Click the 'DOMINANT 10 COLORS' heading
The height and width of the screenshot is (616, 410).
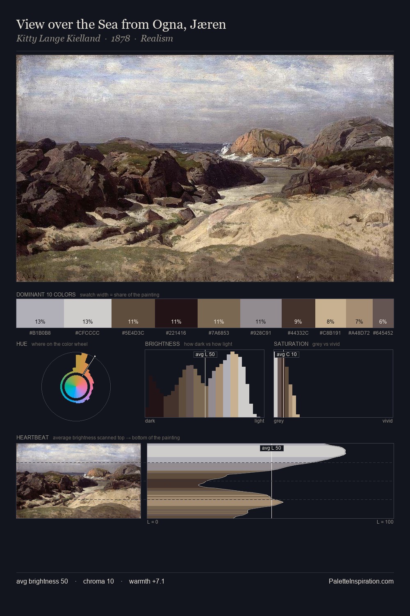point(46,294)
